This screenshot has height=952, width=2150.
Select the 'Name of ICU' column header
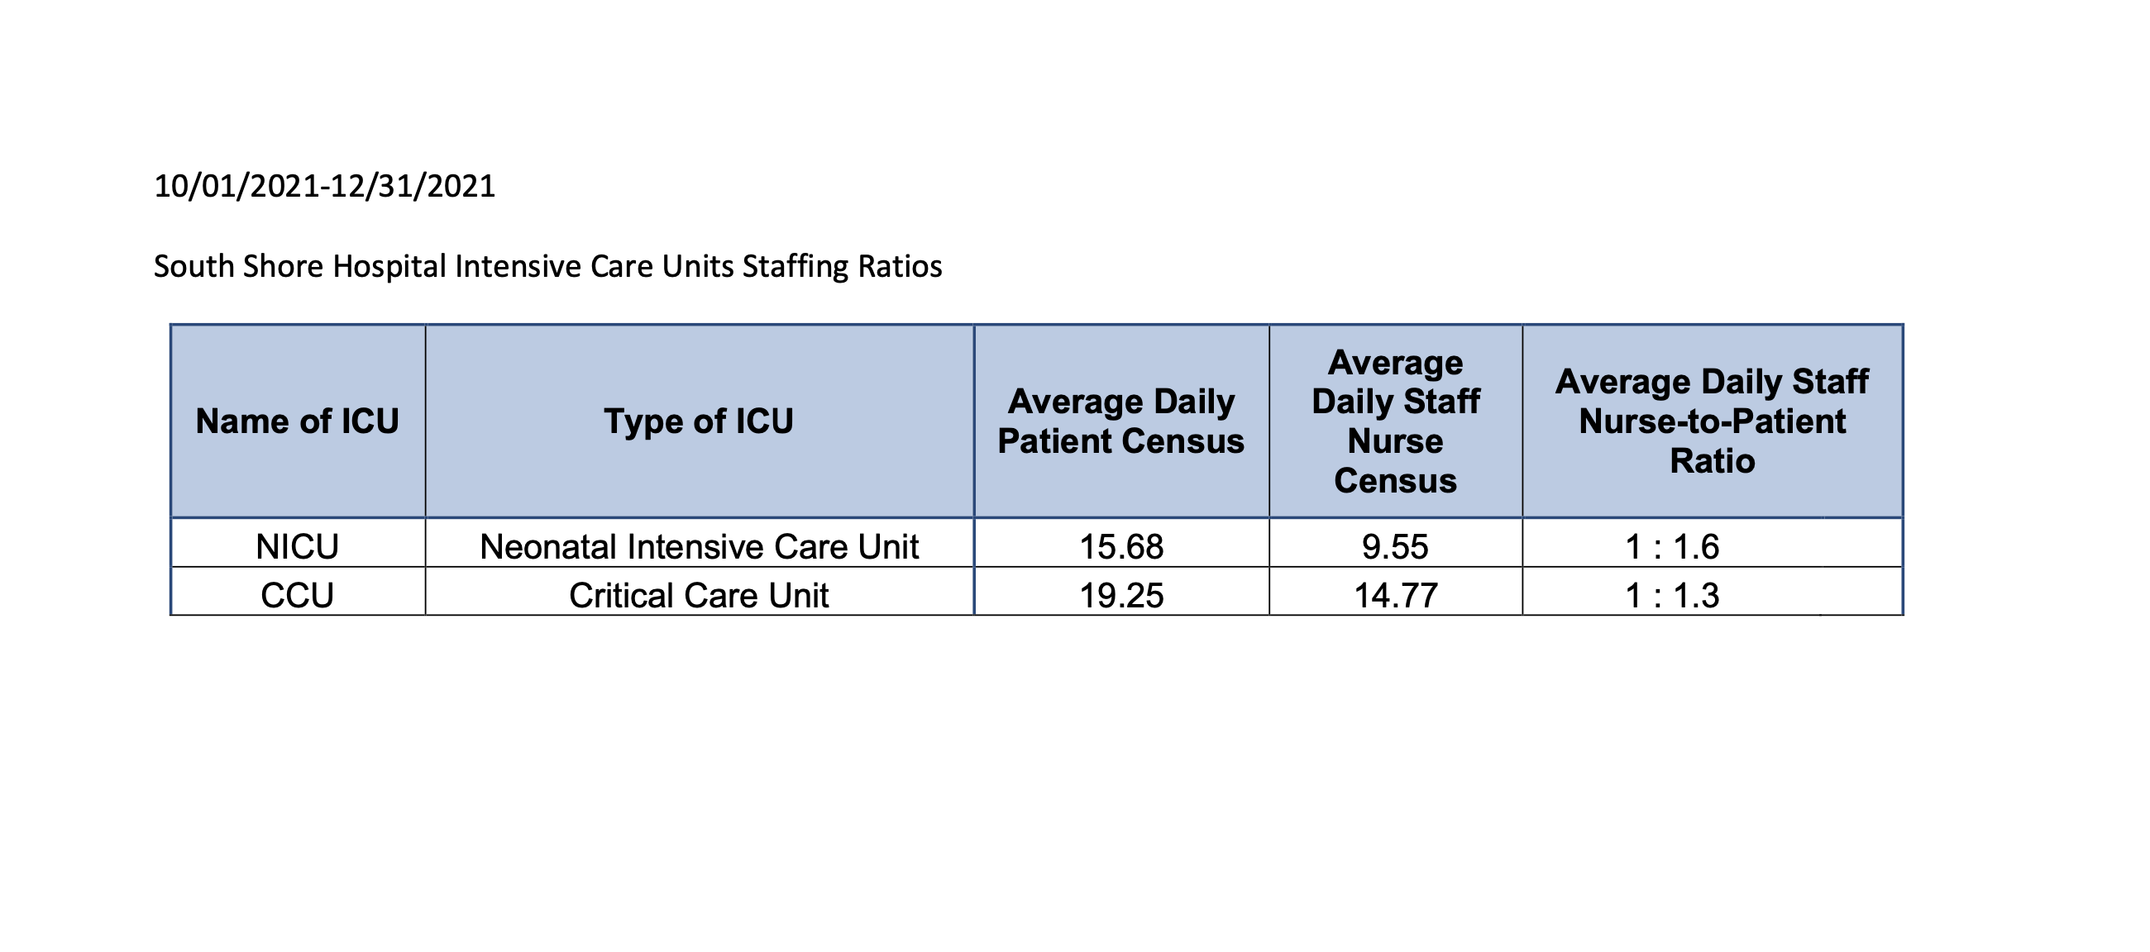click(297, 421)
